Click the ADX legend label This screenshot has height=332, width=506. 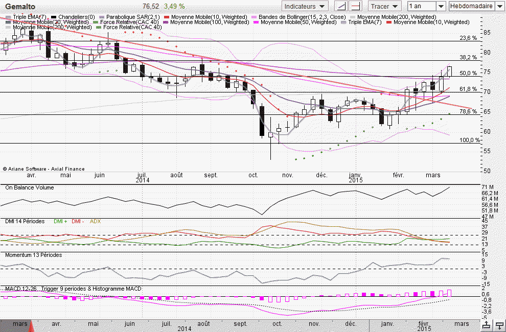[95, 221]
